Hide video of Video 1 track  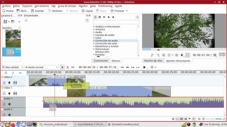tap(15, 93)
